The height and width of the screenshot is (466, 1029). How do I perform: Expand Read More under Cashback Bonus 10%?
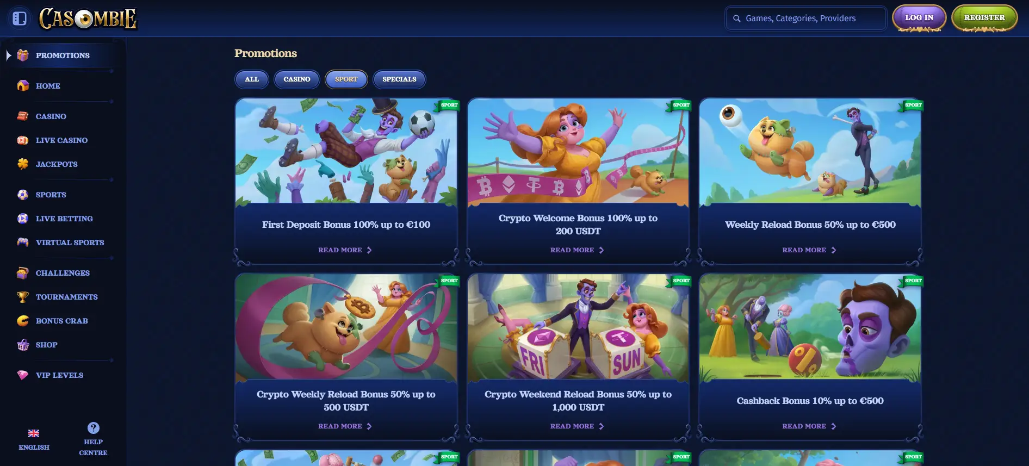coord(809,426)
